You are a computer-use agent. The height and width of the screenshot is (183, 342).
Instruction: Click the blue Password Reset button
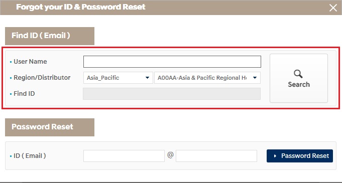[300, 156]
